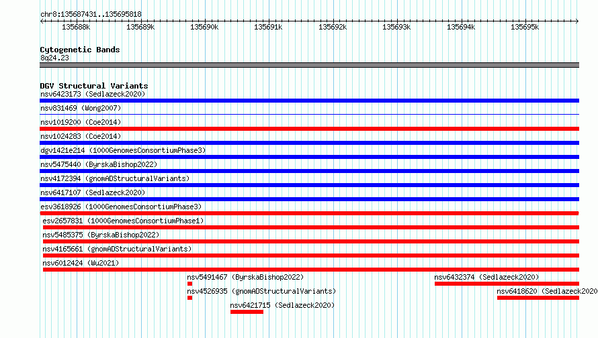Select the esv2657831 Phase1 variant label
The height and width of the screenshot is (338, 598).
pyautogui.click(x=123, y=221)
